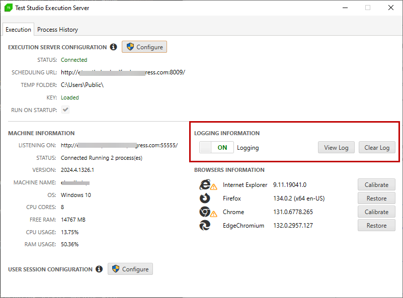Toggle the Run On Startup checkbox

(x=65, y=110)
